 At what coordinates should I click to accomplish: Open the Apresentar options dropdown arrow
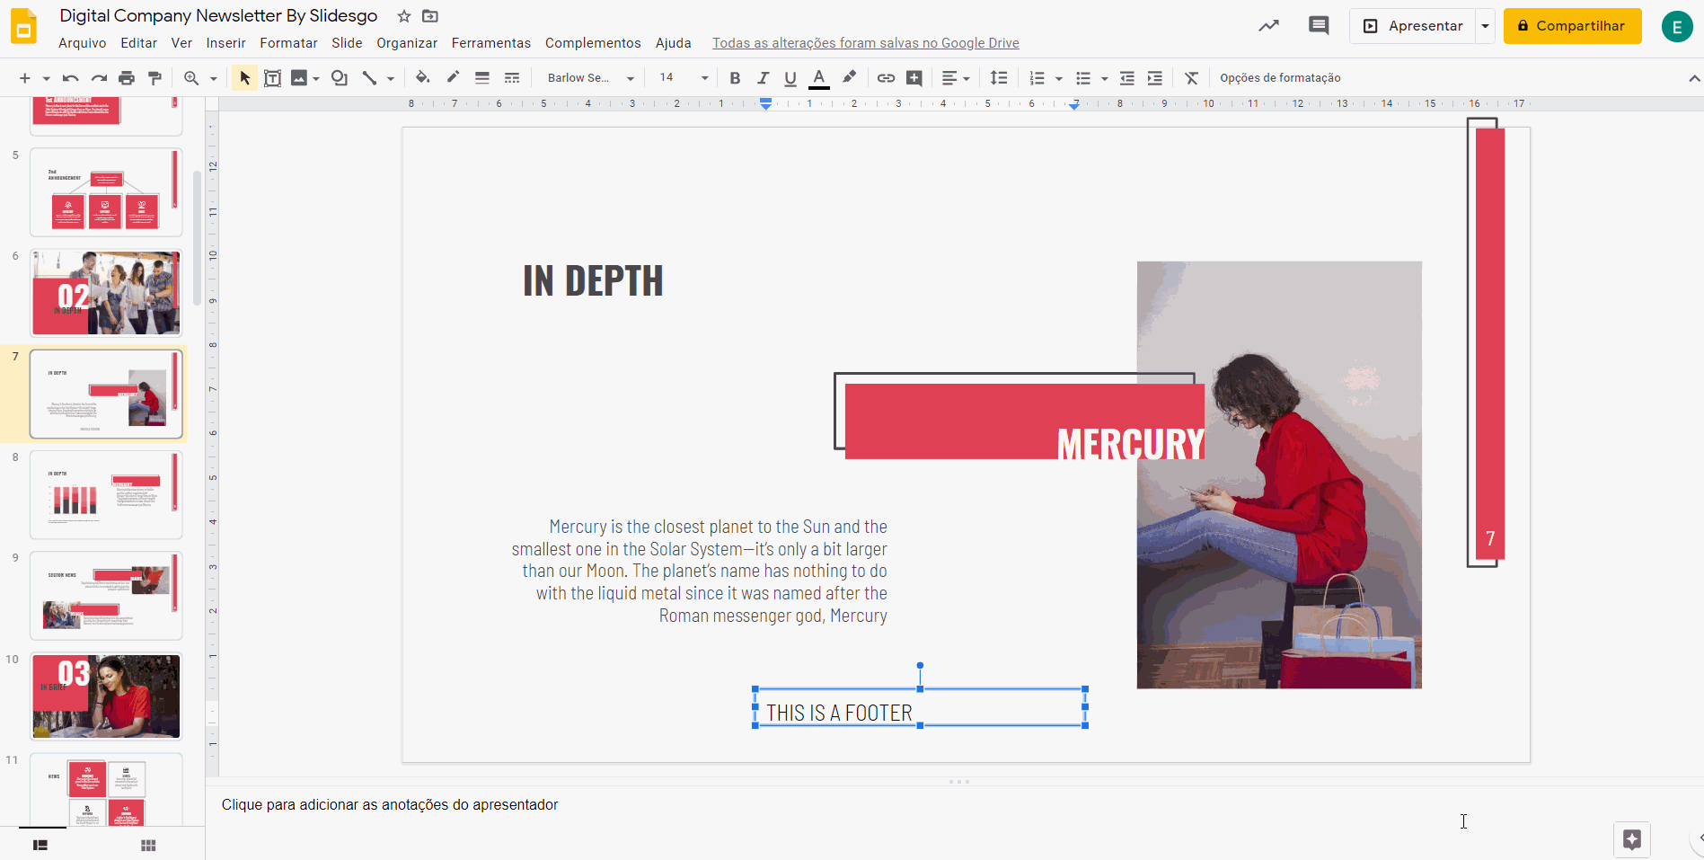[x=1486, y=26]
